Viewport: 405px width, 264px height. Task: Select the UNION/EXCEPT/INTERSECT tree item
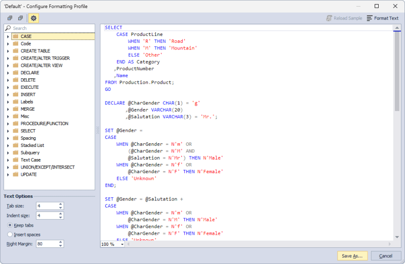[x=48, y=167]
